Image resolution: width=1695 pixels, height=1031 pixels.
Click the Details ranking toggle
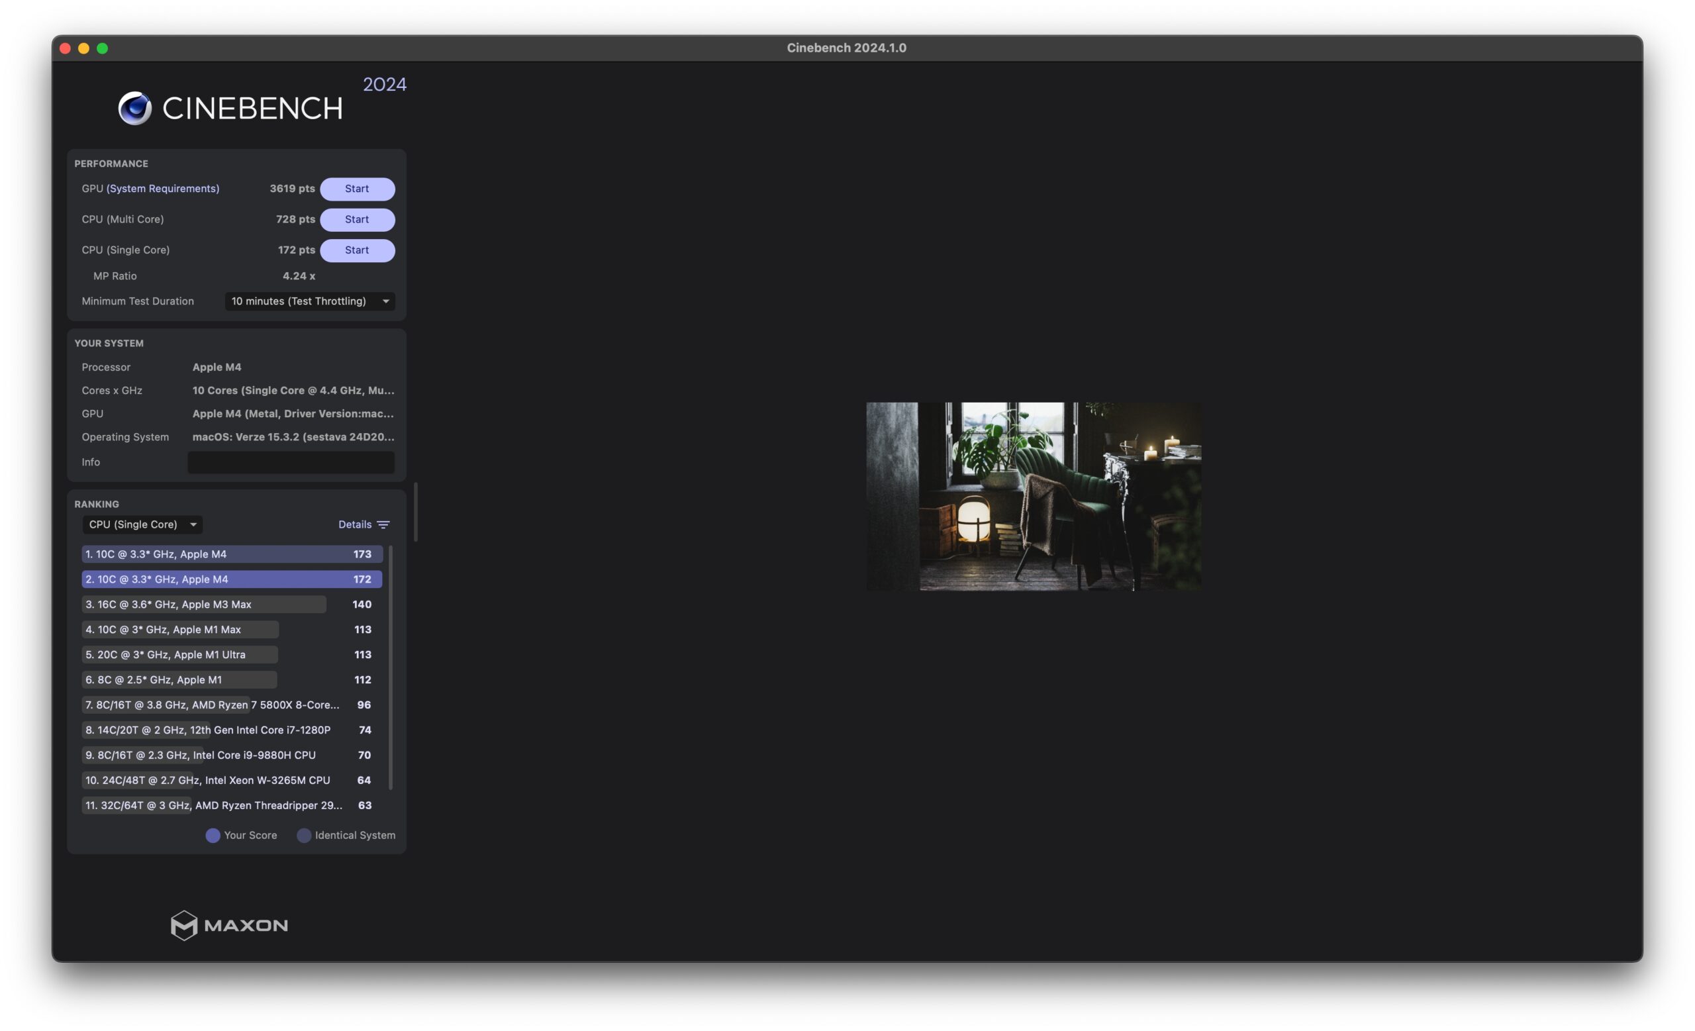click(364, 525)
